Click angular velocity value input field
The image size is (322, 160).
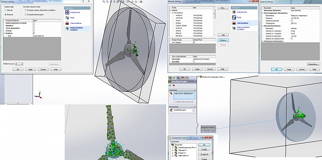[183, 110]
